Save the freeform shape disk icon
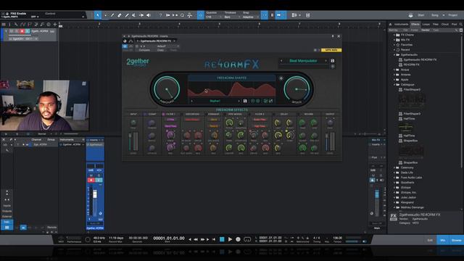Viewport: 464px width, 261px height. pos(245,101)
